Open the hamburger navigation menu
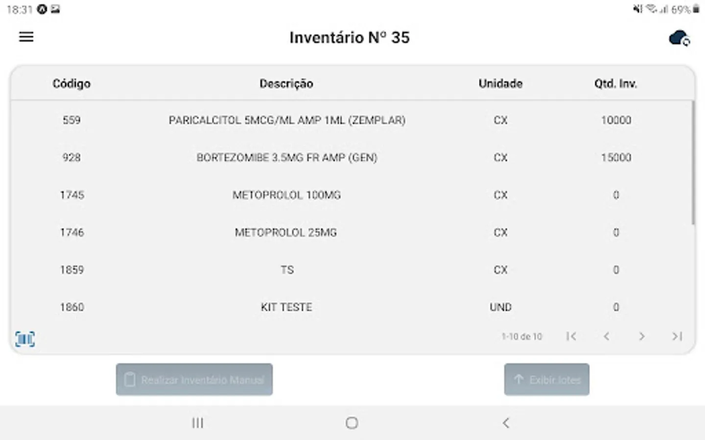The height and width of the screenshot is (440, 705). tap(26, 37)
